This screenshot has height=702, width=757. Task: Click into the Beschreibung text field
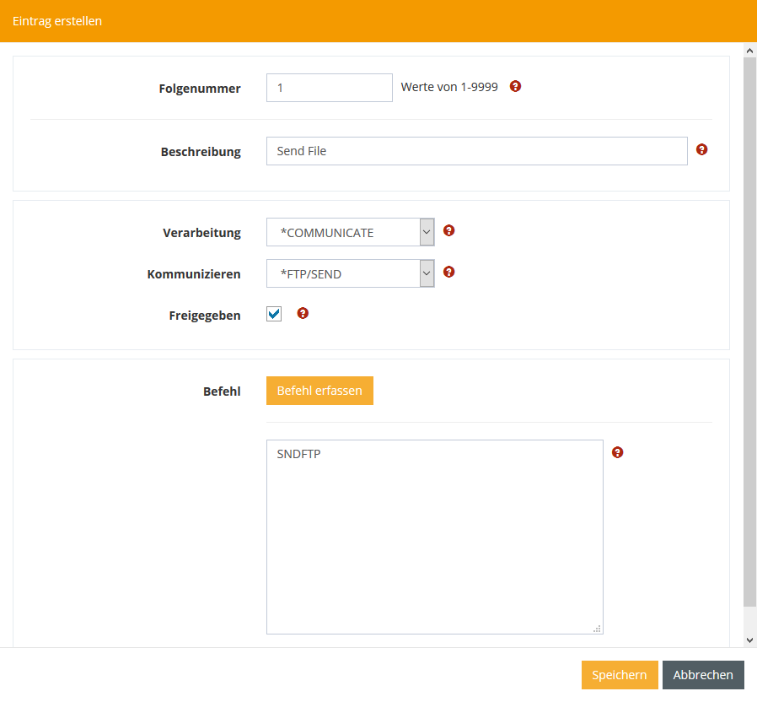coord(476,151)
